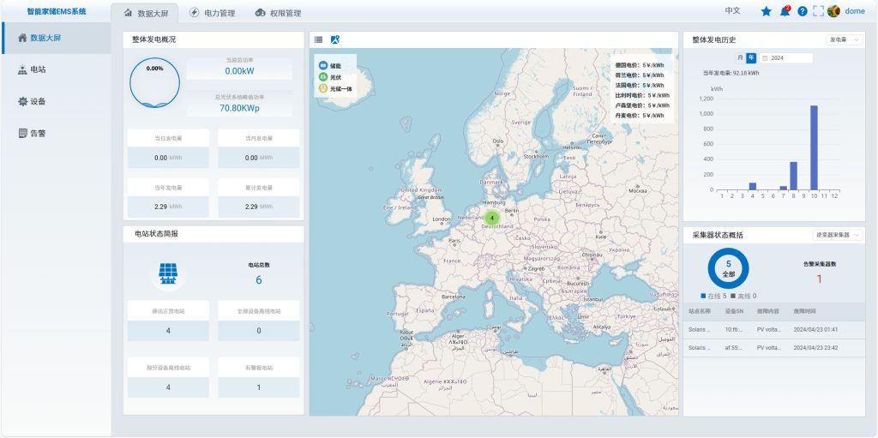
Task: Switch to the 电力管理 tab
Action: pyautogui.click(x=212, y=13)
